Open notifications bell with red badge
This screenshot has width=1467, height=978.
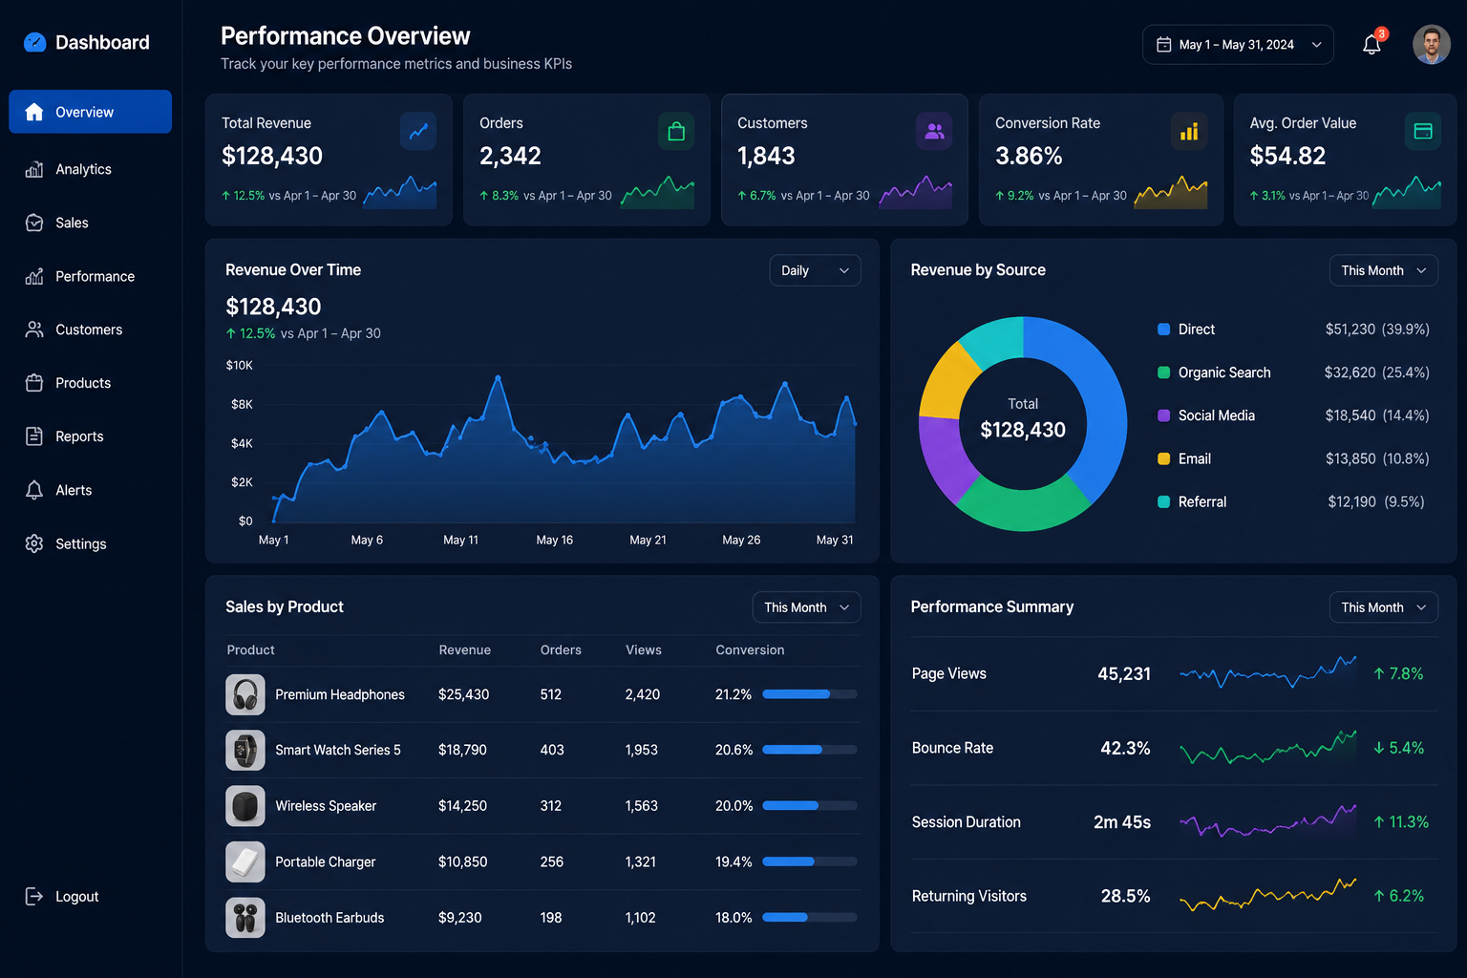coord(1372,44)
